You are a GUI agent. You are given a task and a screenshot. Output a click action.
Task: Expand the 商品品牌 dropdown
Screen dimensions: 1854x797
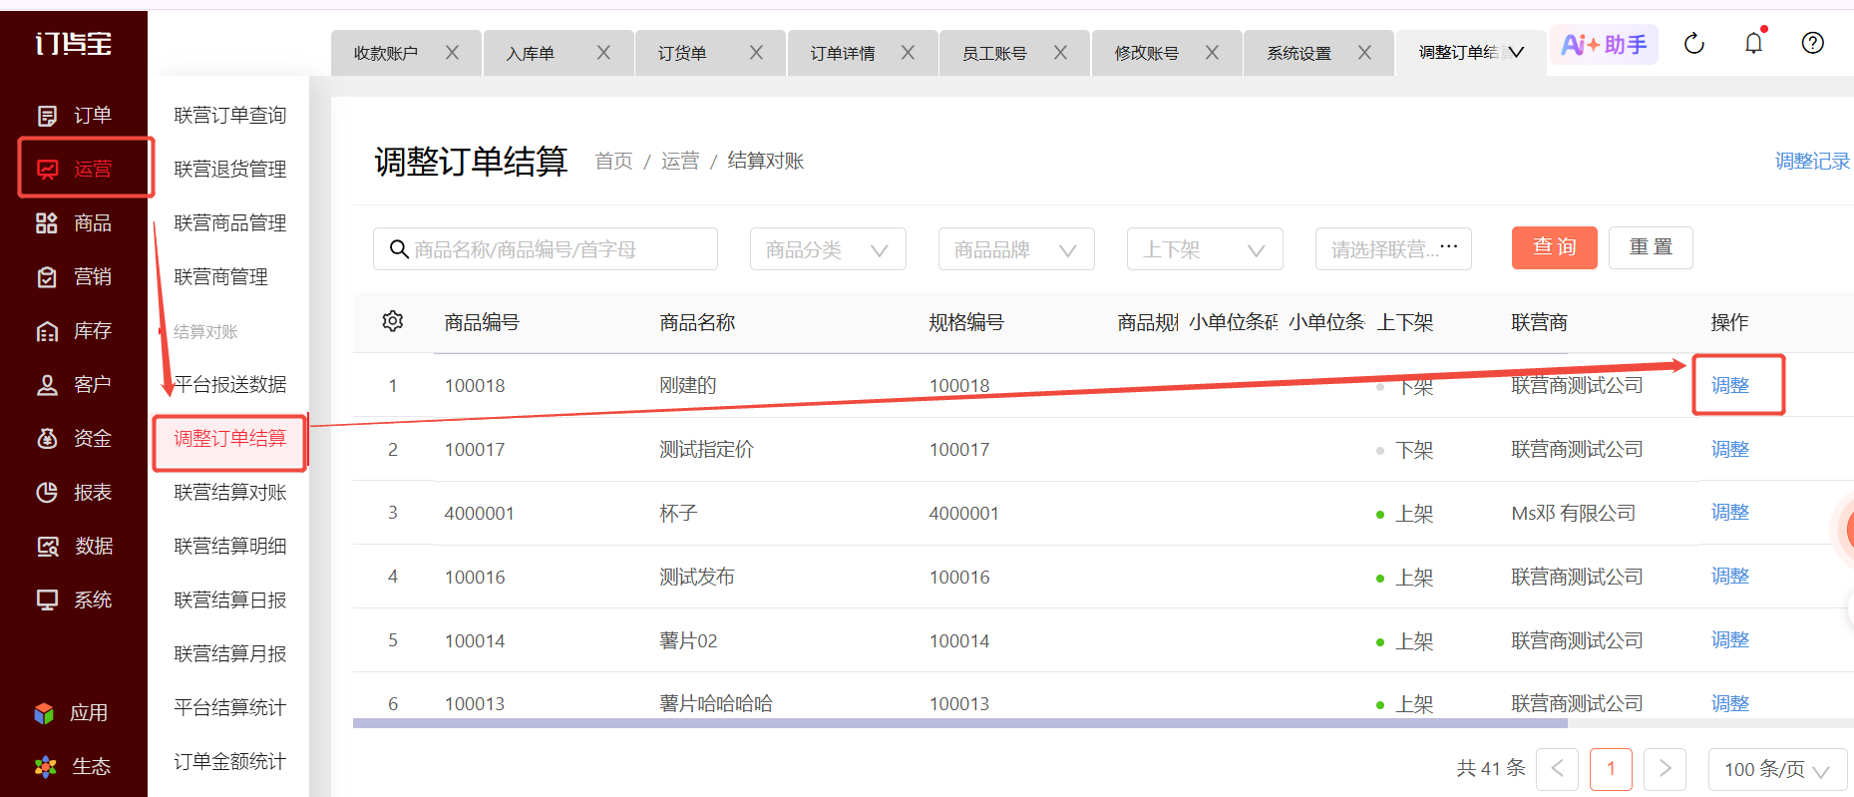pos(1016,249)
